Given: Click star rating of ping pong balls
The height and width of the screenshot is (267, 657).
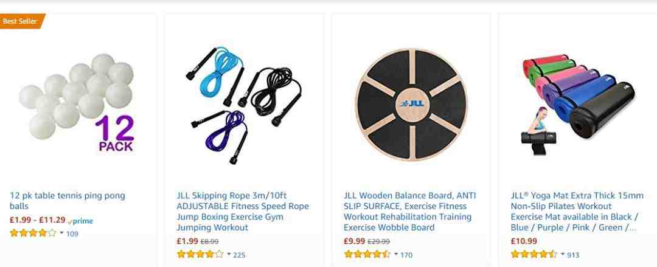Looking at the screenshot, I should pyautogui.click(x=33, y=233).
